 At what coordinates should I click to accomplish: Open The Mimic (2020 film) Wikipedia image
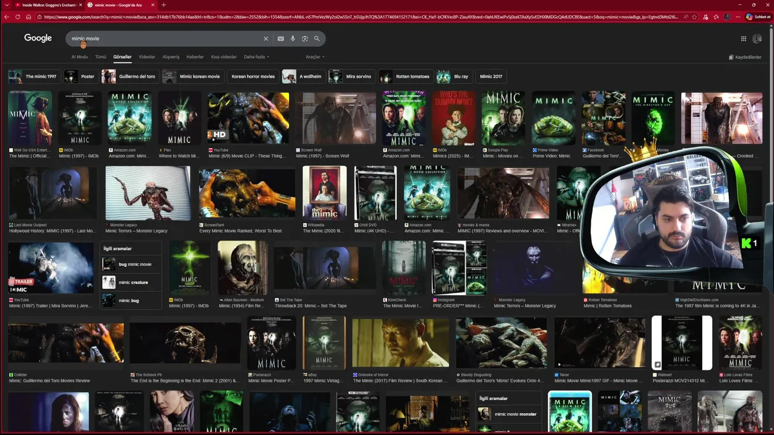coord(325,193)
